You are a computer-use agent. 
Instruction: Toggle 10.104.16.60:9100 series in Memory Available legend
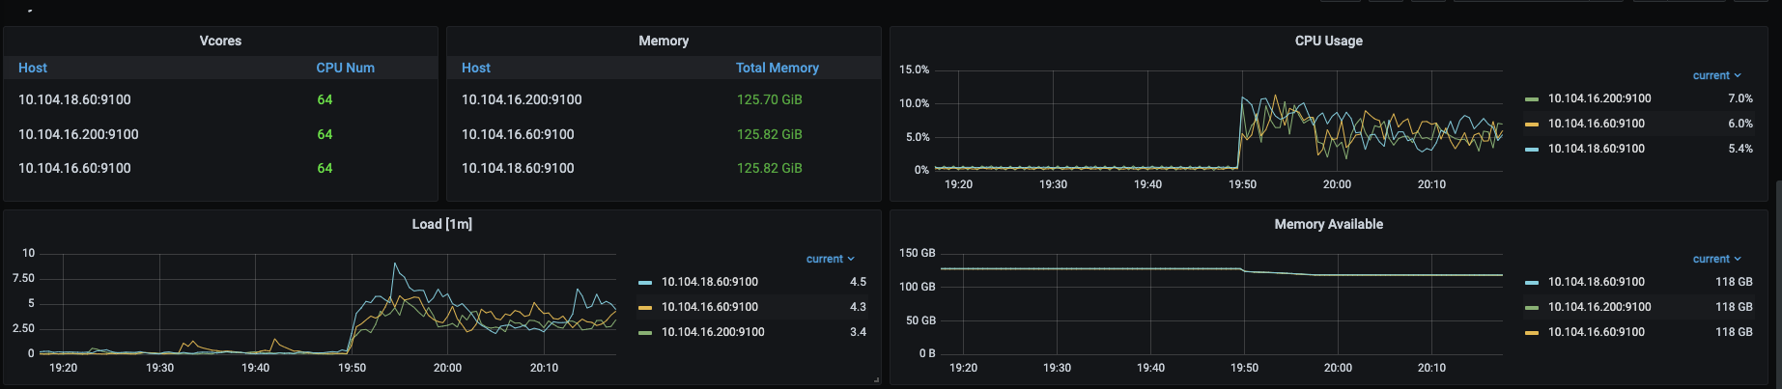tap(1596, 332)
